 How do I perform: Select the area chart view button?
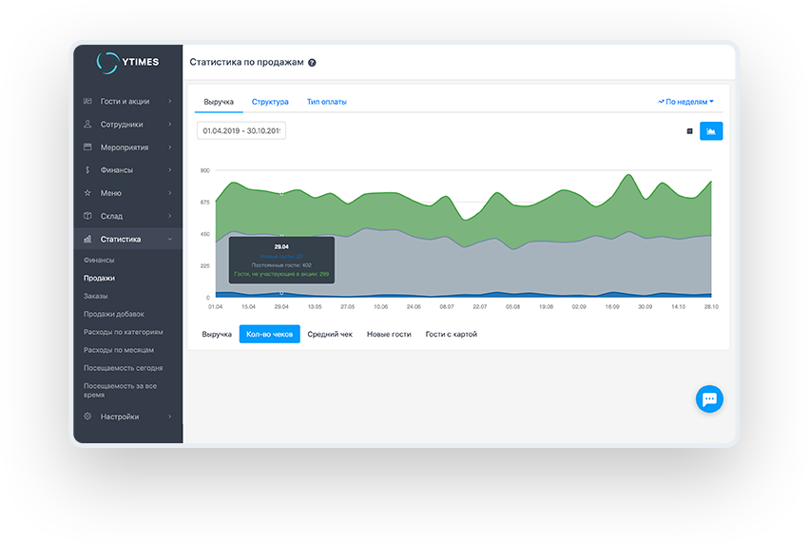click(711, 131)
